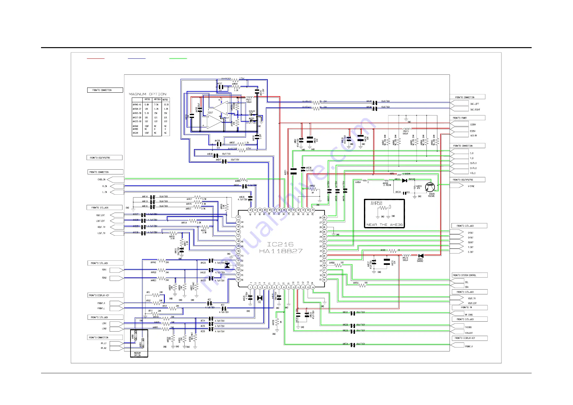Click the AHE46 10uF/16V capacitor symbol
Screen dimensions: 573x405
(375, 109)
